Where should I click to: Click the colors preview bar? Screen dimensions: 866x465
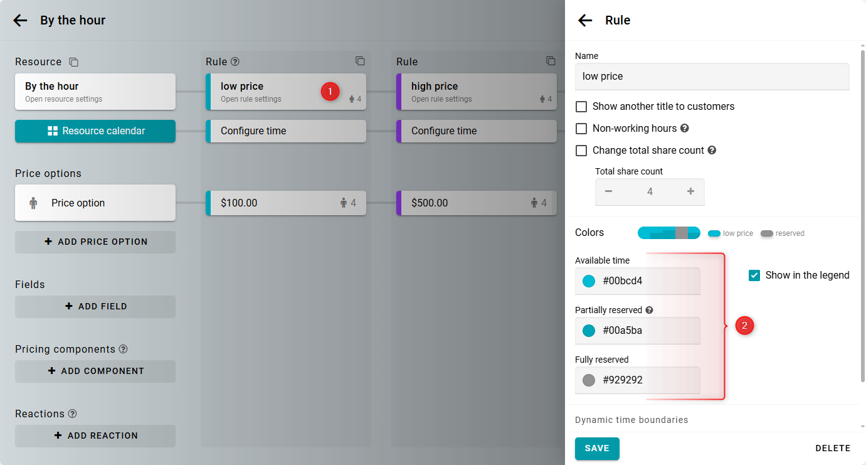click(669, 233)
